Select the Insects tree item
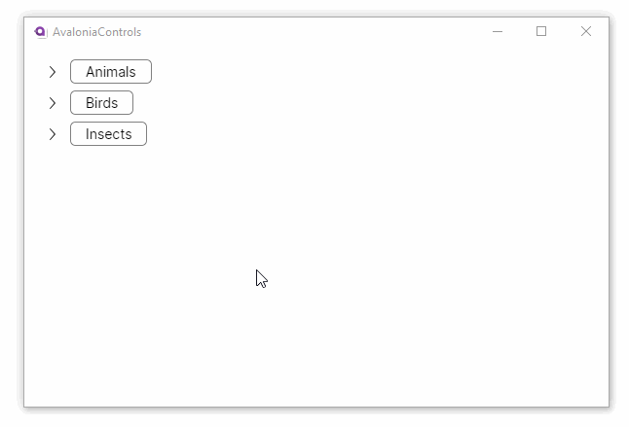 click(x=108, y=134)
